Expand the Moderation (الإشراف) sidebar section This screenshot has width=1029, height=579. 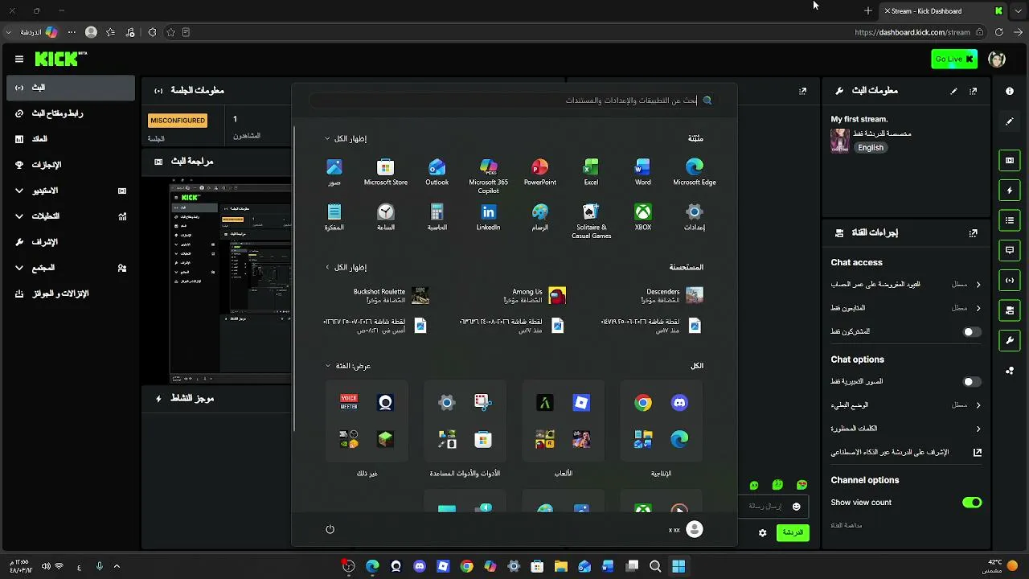click(x=71, y=242)
